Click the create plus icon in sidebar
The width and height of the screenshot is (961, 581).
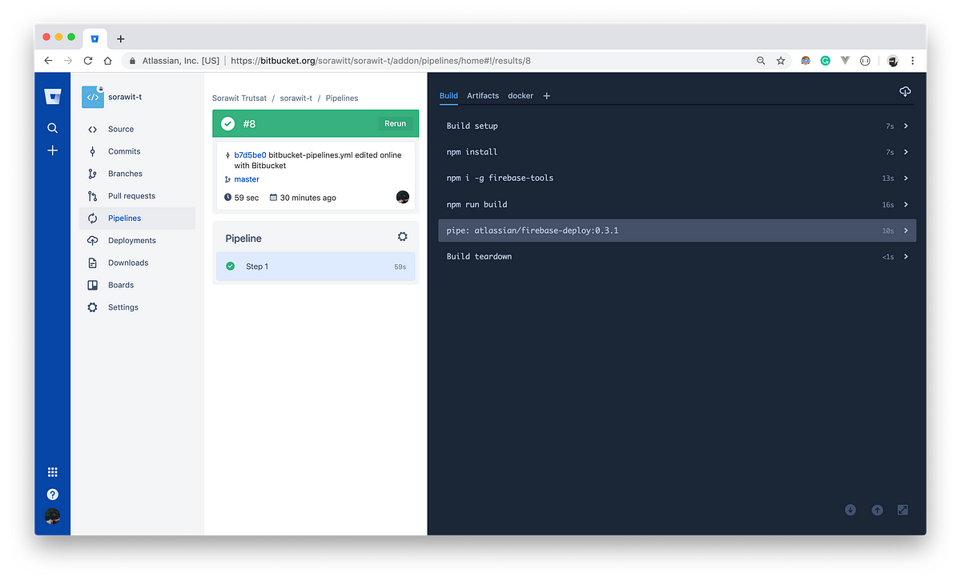point(52,150)
